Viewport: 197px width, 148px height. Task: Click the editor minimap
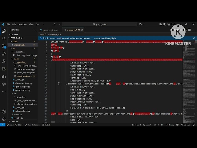[189, 82]
